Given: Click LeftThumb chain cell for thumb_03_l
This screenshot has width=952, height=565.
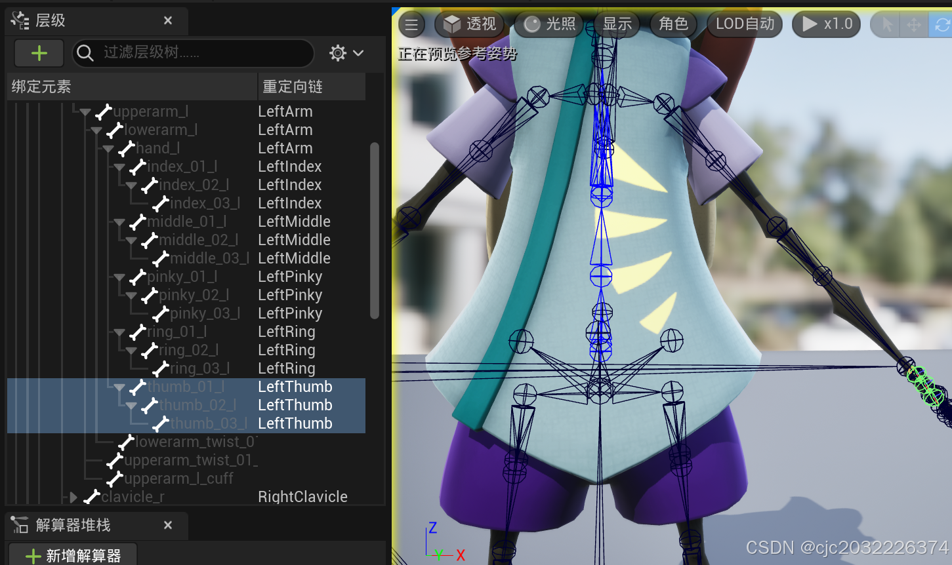Looking at the screenshot, I should 295,423.
